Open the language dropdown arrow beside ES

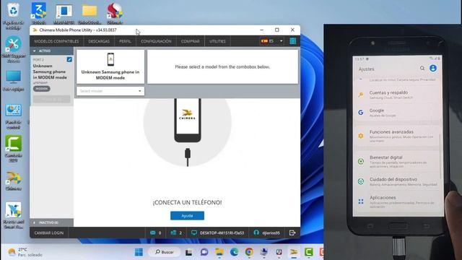click(281, 41)
